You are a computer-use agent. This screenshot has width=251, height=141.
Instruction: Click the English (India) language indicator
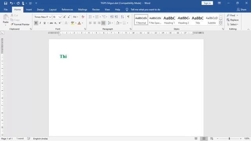coord(40,139)
